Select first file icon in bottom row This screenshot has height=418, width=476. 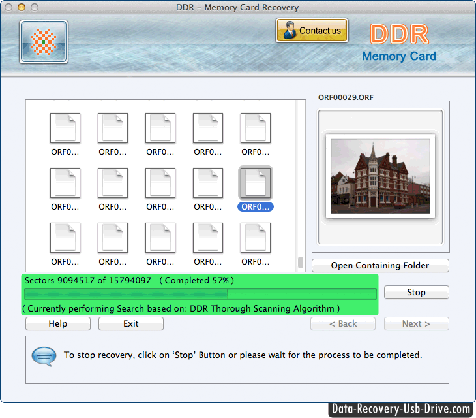coord(65,238)
